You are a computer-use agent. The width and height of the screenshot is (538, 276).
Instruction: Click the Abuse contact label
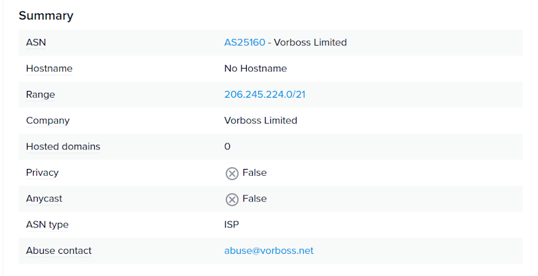pyautogui.click(x=59, y=250)
